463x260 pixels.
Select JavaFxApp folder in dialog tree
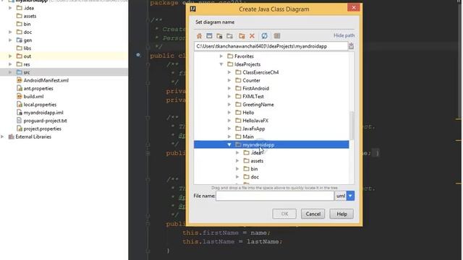[x=254, y=129]
